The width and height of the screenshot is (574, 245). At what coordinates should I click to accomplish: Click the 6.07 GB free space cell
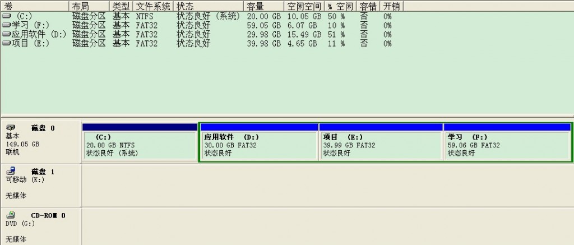pyautogui.click(x=302, y=25)
